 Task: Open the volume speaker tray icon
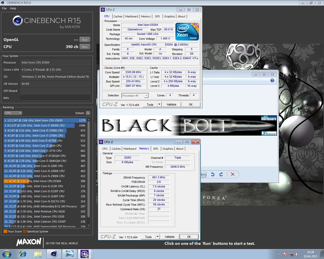coord(297,254)
